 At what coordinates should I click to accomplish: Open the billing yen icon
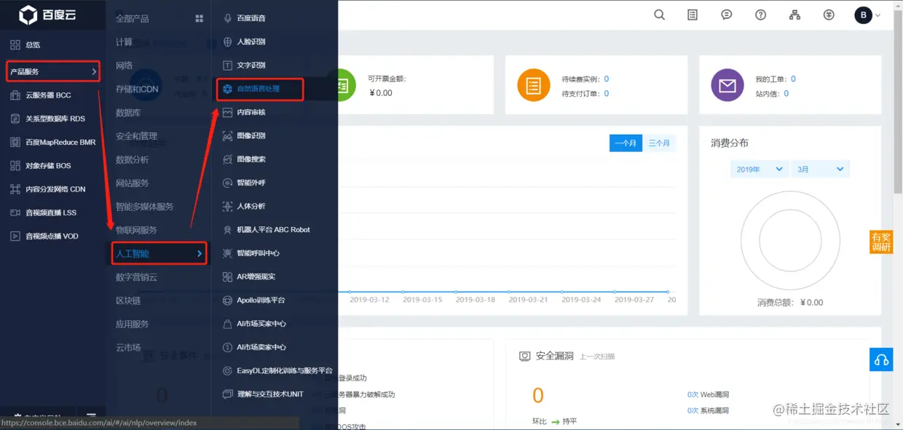click(829, 15)
